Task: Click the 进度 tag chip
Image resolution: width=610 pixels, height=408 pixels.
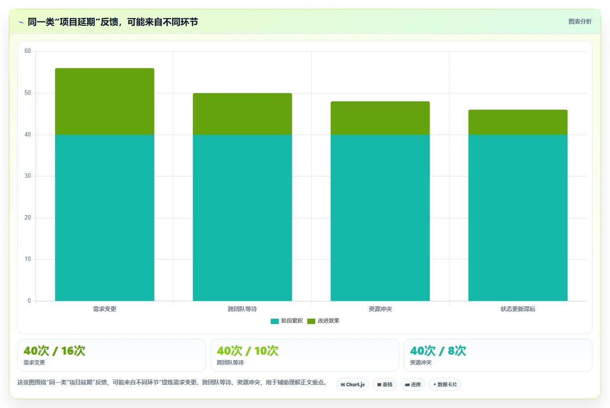Action: 413,384
